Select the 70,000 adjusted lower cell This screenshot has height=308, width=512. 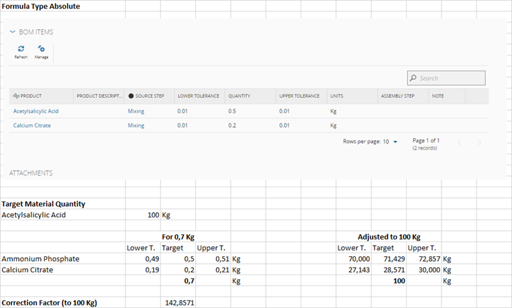(x=354, y=259)
